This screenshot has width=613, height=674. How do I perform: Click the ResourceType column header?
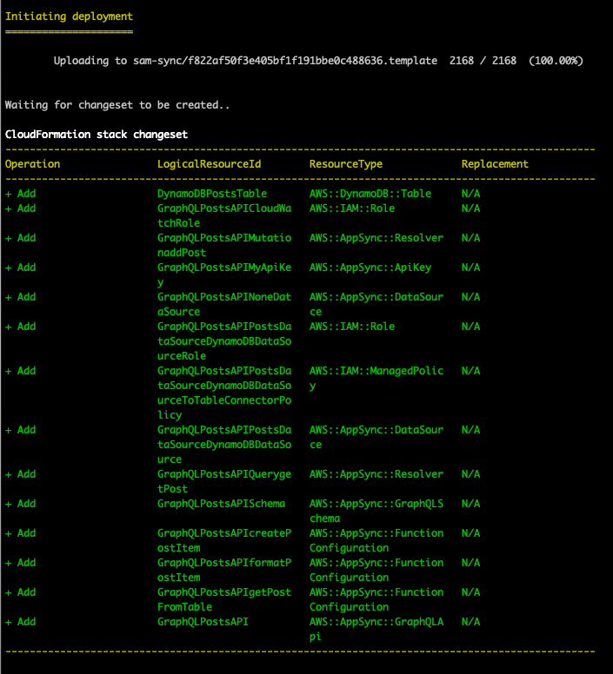346,164
